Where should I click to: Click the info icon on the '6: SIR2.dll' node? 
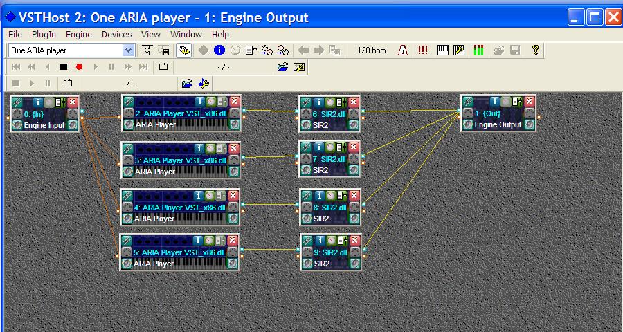pyautogui.click(x=319, y=102)
